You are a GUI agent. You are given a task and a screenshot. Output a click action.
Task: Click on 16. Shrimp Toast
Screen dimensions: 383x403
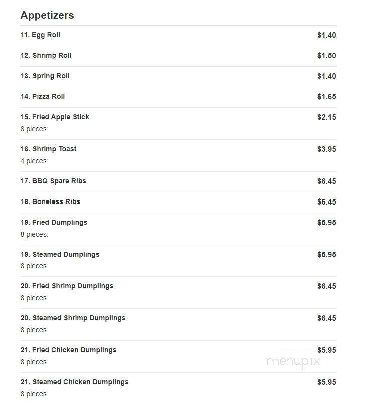(48, 149)
